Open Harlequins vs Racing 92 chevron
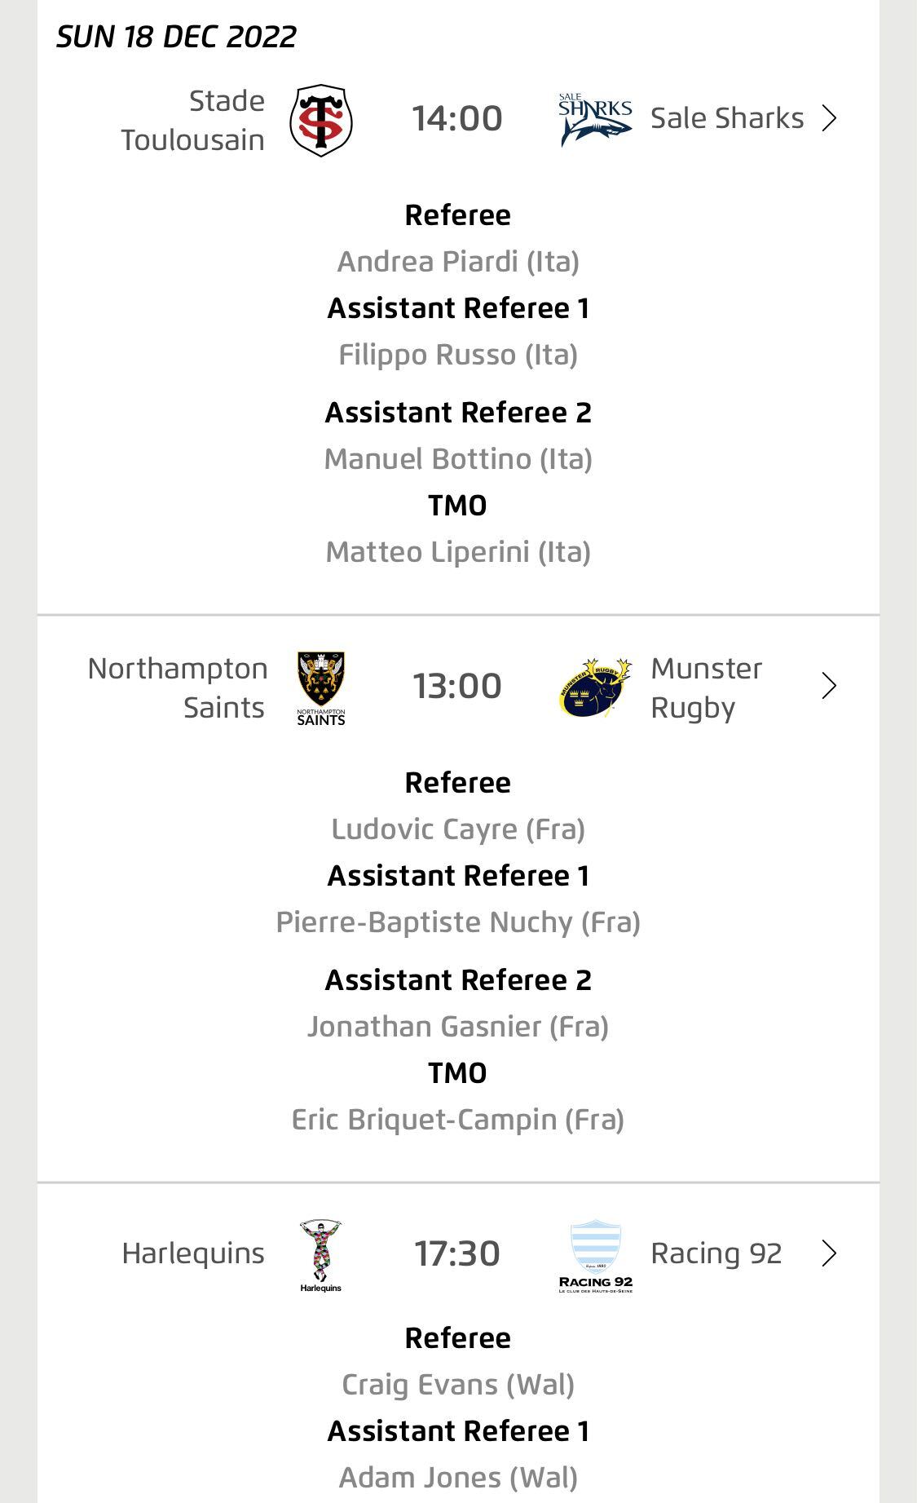Viewport: 917px width, 1503px height. click(829, 1253)
